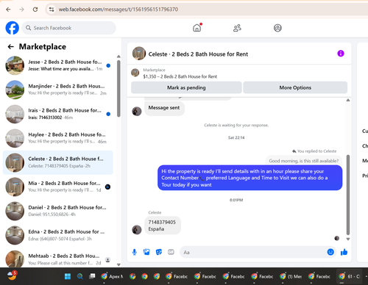Click the weather widget on taskbar
368x285 pixels.
tap(12, 275)
